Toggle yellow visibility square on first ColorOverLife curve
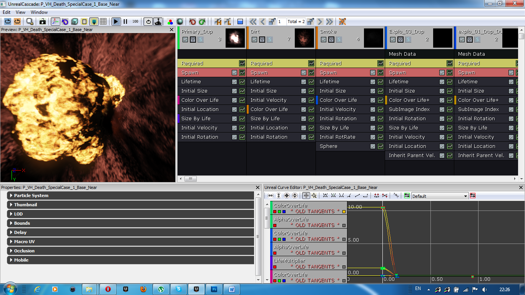 tap(344, 212)
